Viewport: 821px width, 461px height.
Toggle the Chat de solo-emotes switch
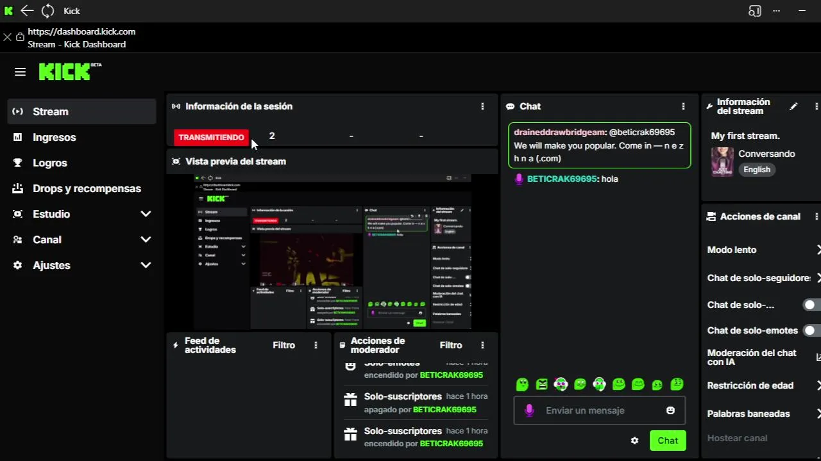point(812,330)
